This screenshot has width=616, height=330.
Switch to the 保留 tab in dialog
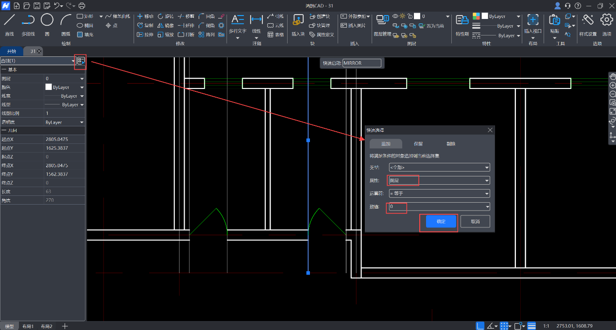coord(418,144)
